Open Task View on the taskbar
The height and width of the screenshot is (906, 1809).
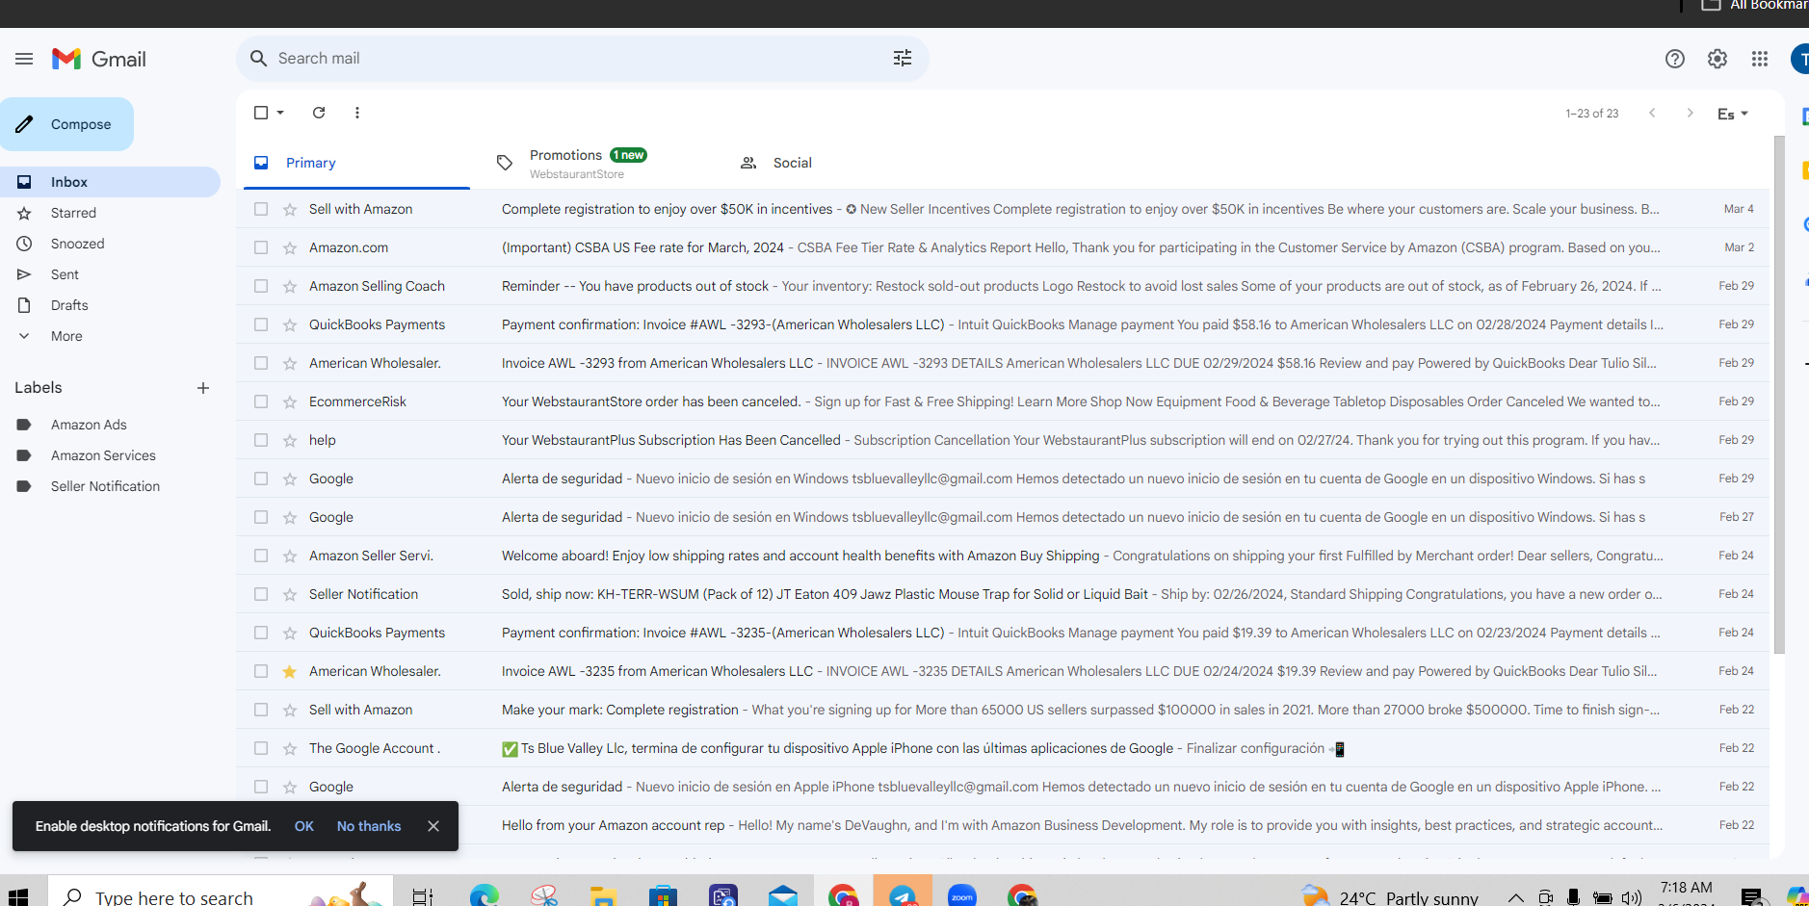[x=423, y=896]
